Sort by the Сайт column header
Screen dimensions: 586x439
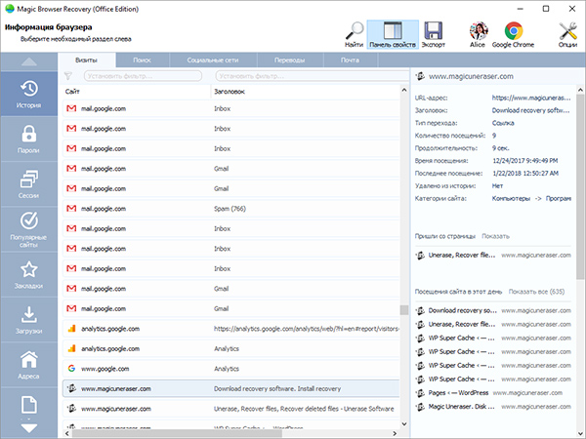(136, 92)
